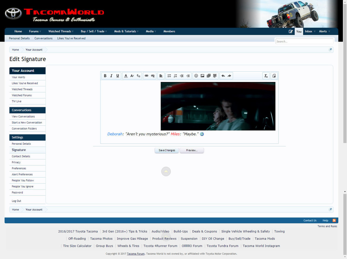Expand the Buy / Sell / Trade menu arrow

(x=106, y=31)
